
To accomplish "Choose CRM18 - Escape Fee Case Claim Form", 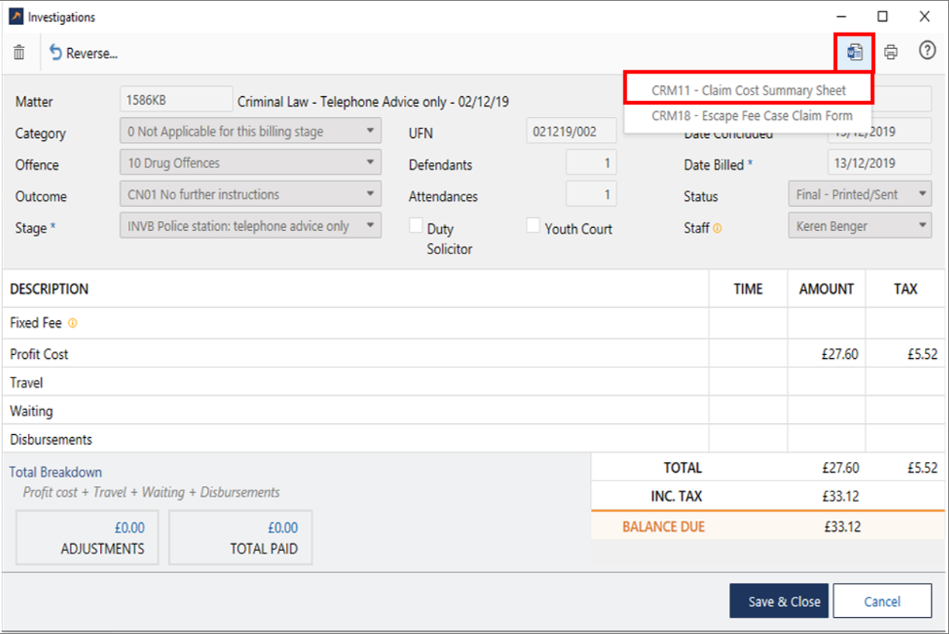I will point(751,115).
